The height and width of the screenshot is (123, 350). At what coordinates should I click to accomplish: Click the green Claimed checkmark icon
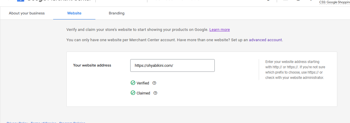click(x=133, y=93)
